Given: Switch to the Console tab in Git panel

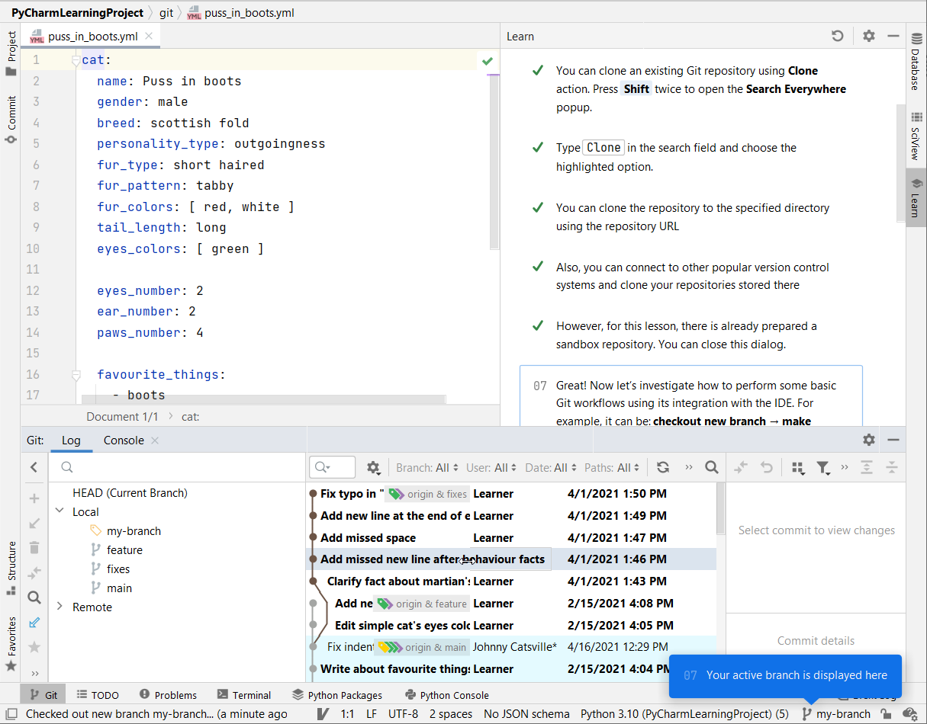Looking at the screenshot, I should pyautogui.click(x=124, y=440).
